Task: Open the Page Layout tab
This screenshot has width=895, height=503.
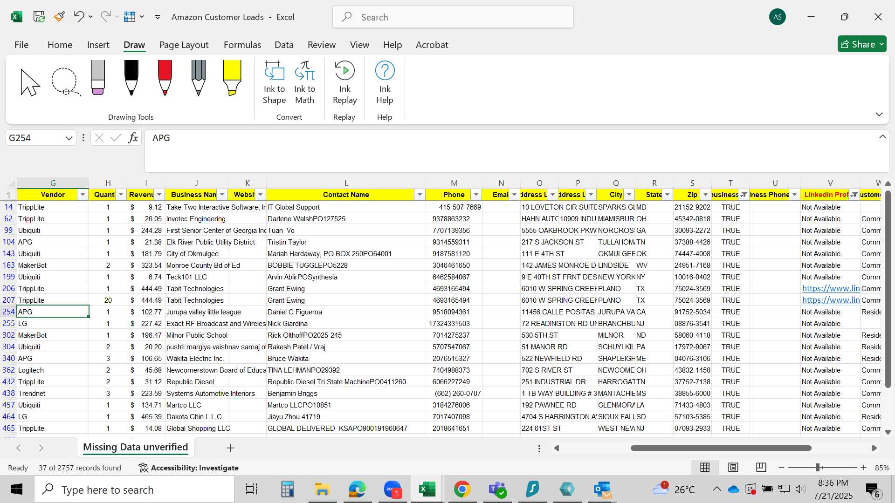Action: click(x=184, y=45)
